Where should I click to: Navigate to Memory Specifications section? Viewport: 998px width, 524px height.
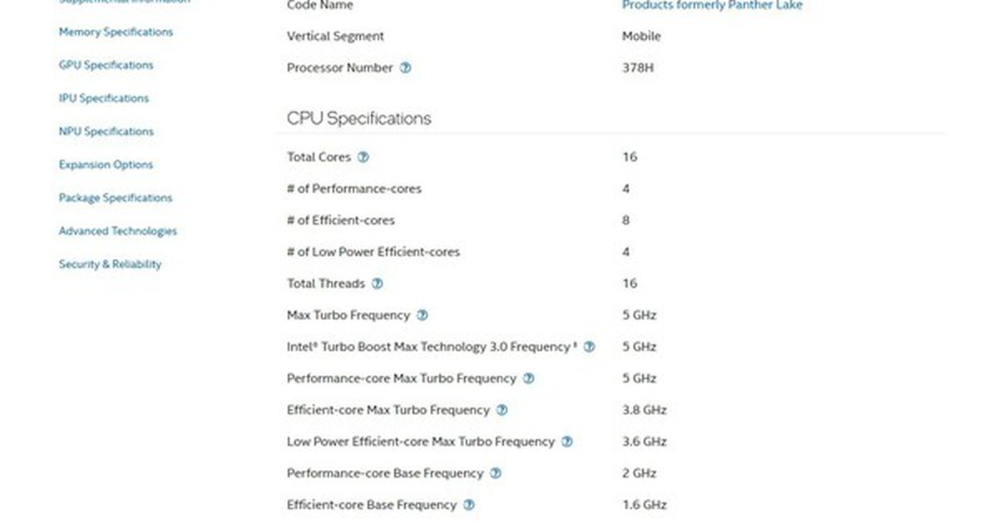pos(115,32)
